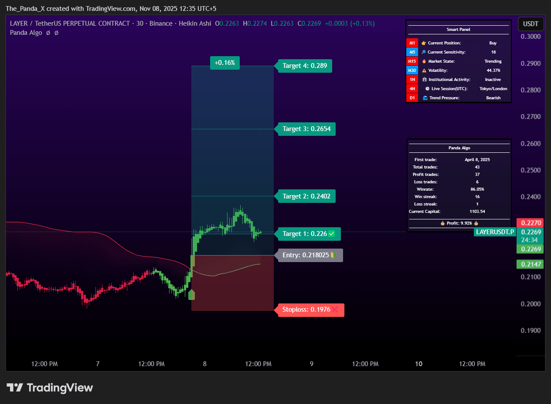Click the +0.16% badge atop the target zone
Screen dimensions: 551x404
pos(224,63)
